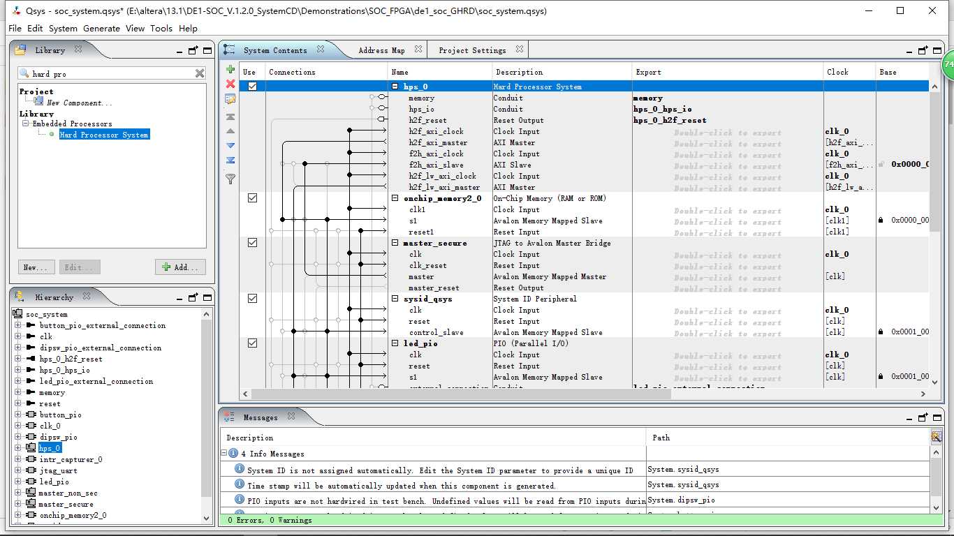Image resolution: width=954 pixels, height=536 pixels.
Task: Close the Project Settings tab
Action: [520, 50]
